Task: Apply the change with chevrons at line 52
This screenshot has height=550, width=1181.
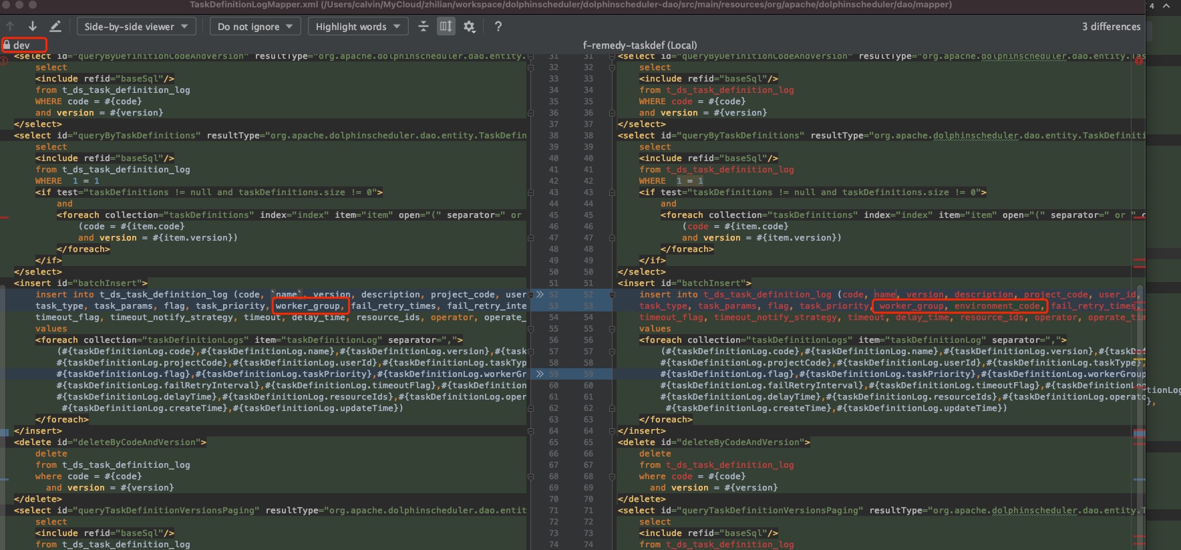Action: (540, 294)
